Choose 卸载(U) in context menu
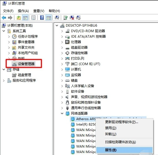Image resolution: width=158 pixels, height=155 pixels. coord(124,134)
